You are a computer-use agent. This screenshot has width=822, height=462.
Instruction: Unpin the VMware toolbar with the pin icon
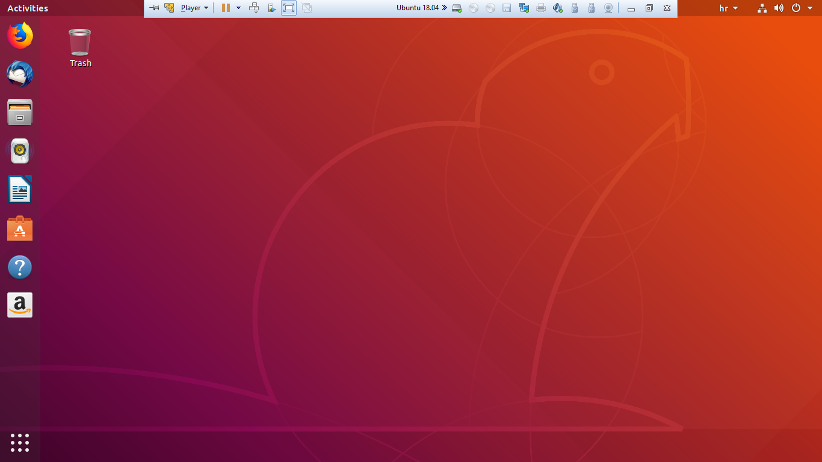click(x=154, y=8)
